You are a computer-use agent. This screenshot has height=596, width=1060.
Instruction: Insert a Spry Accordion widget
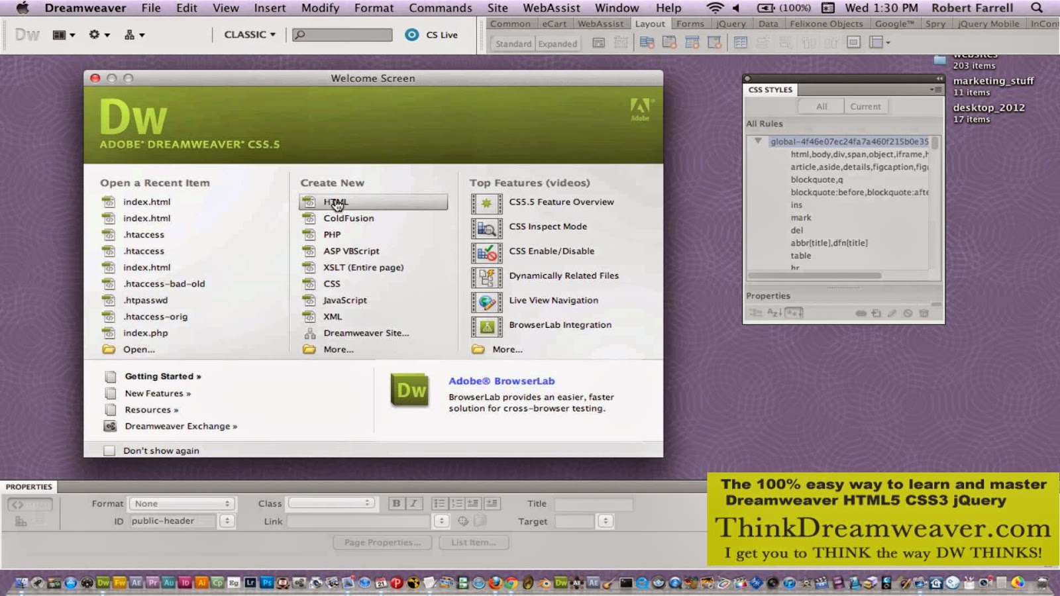692,43
